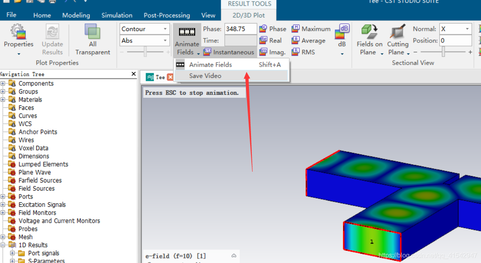Viewport: 481px width, 263px height.
Task: Collapse the 1D Results node
Action: click(3, 245)
